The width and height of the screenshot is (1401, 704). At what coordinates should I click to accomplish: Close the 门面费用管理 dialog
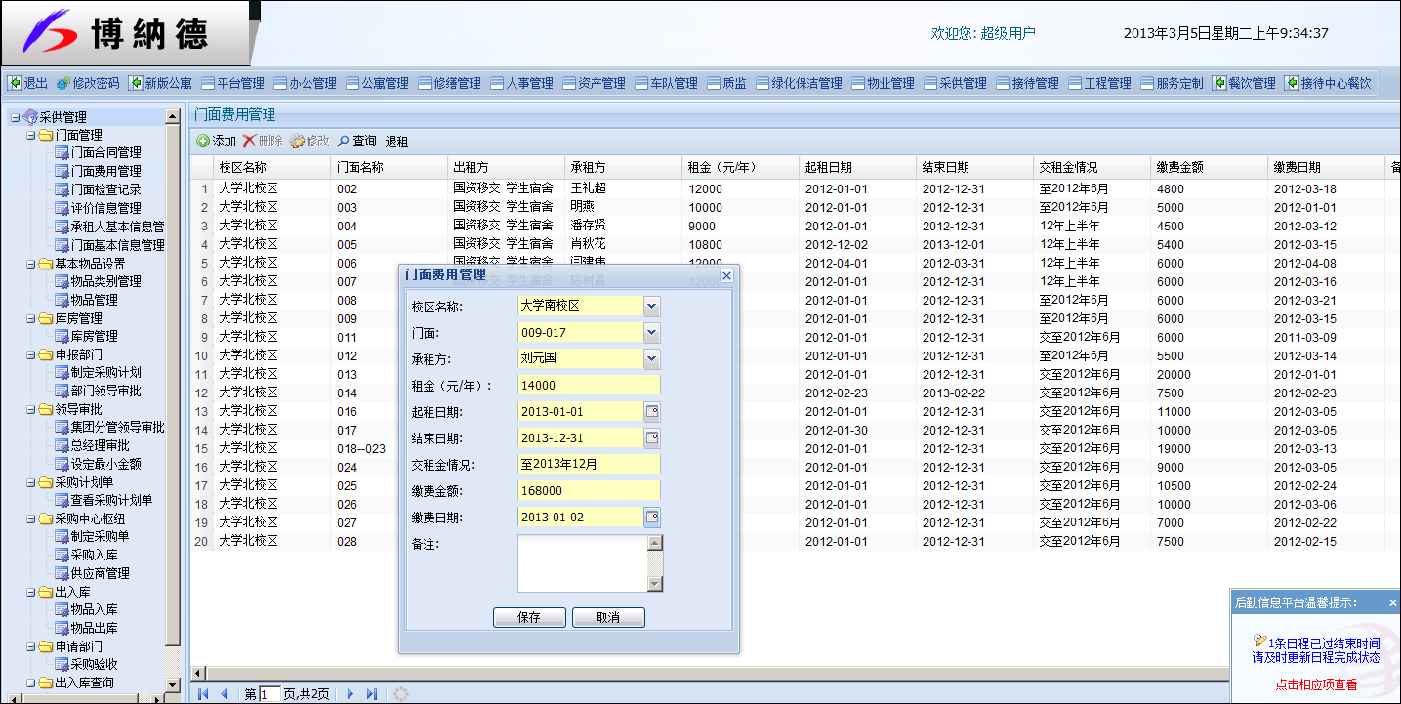point(726,276)
